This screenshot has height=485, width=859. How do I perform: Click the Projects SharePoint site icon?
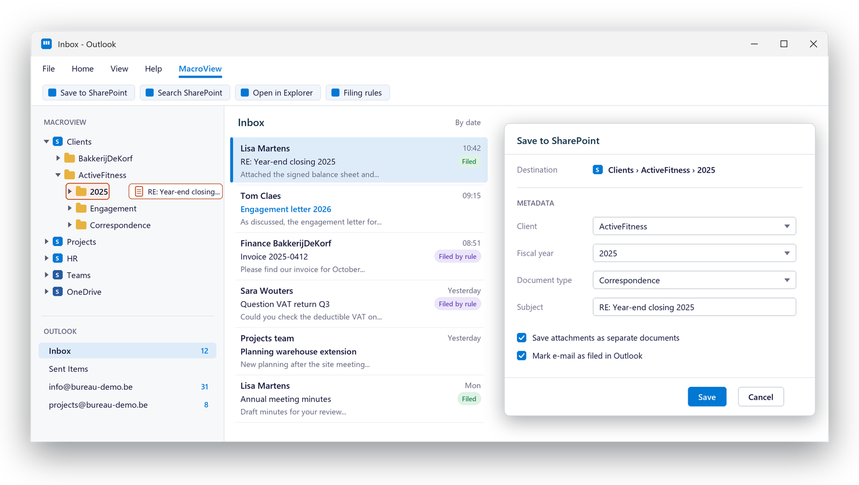coord(58,242)
